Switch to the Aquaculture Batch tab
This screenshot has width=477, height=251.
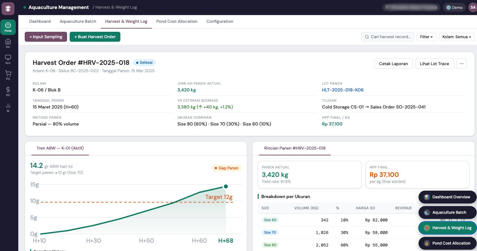tap(78, 22)
